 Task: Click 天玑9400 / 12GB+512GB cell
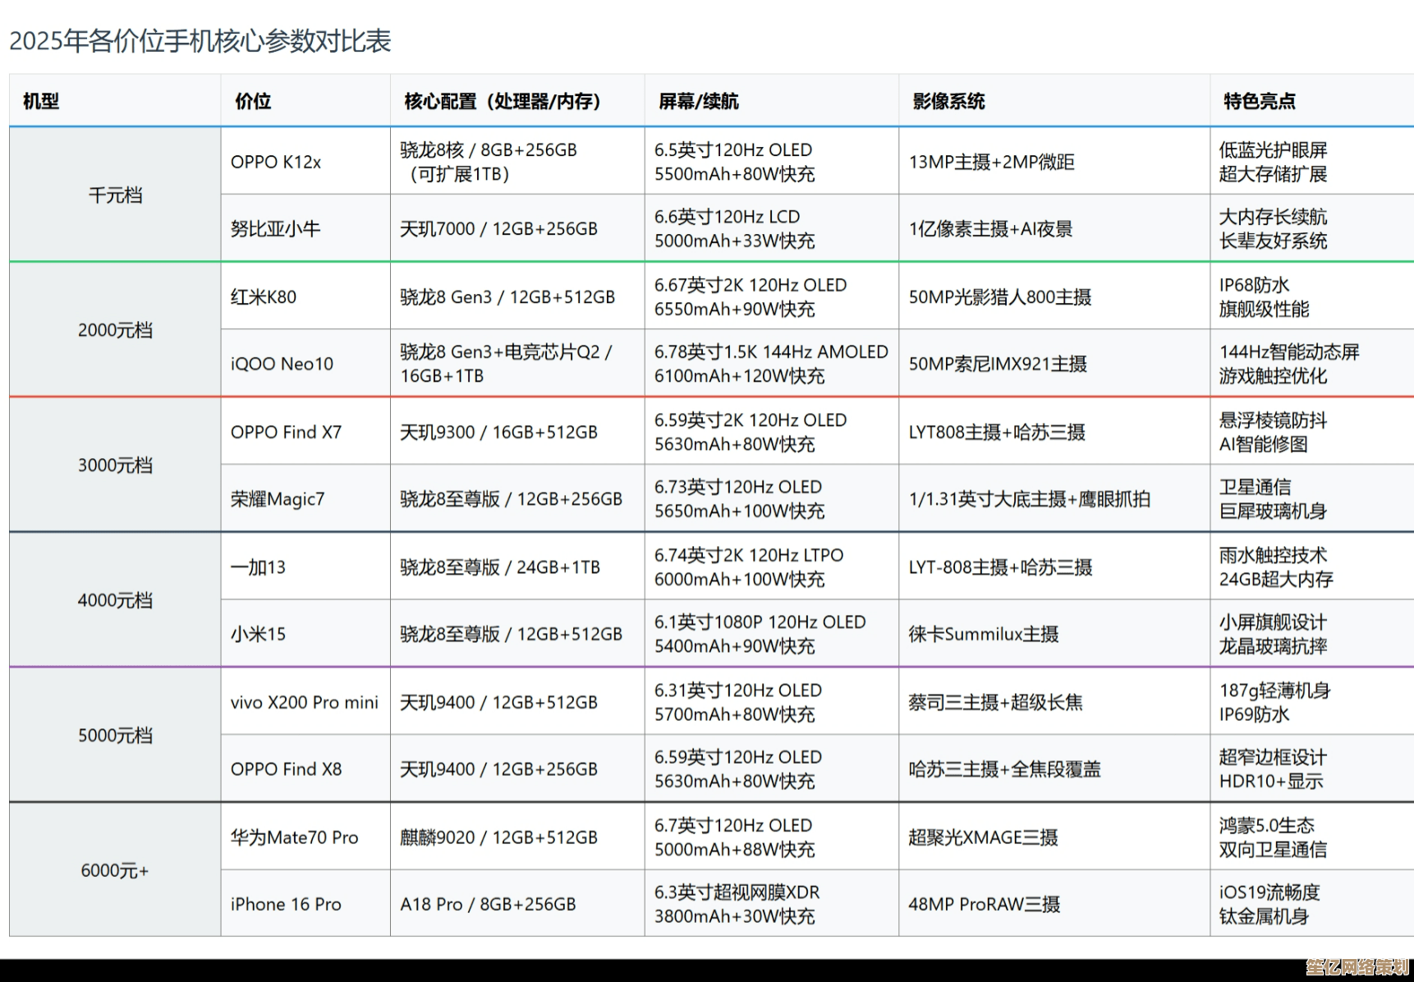[x=517, y=701]
